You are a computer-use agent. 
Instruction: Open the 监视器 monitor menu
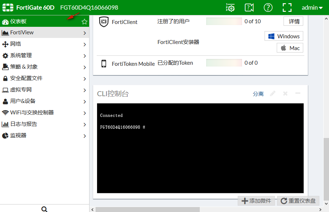coord(44,135)
